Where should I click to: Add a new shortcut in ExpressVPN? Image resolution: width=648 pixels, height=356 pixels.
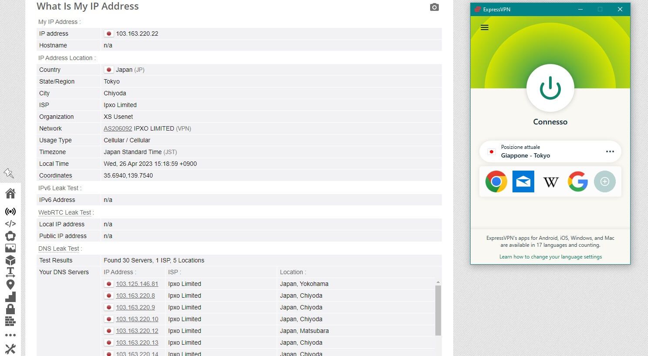pyautogui.click(x=605, y=181)
